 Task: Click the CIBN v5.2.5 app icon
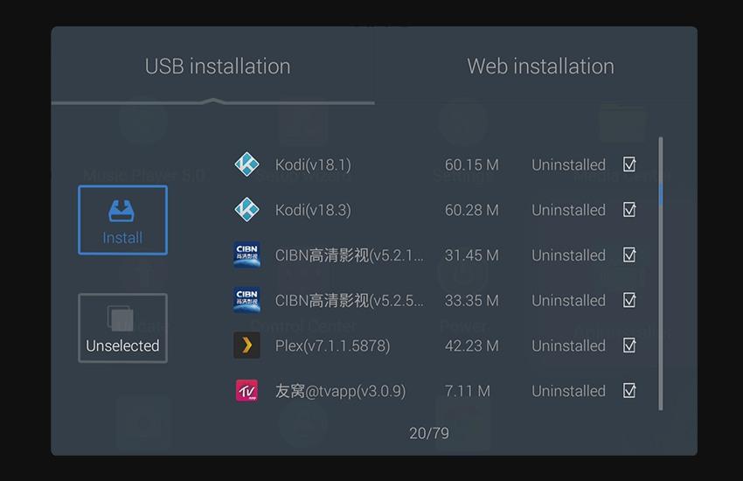coord(247,300)
